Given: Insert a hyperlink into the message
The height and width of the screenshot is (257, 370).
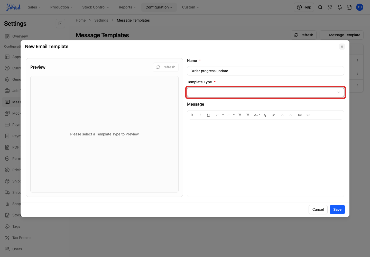Looking at the screenshot, I should 300,115.
